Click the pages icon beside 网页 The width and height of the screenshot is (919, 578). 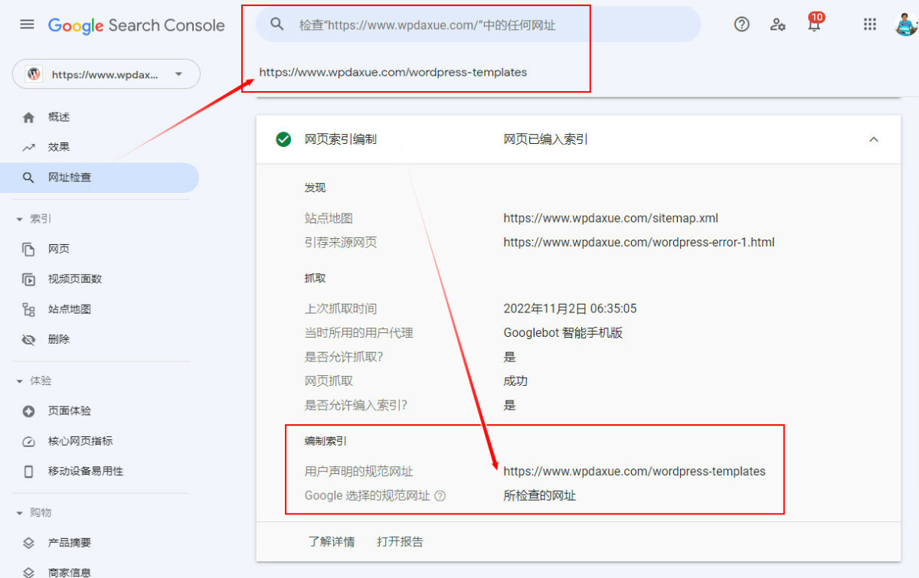28,250
